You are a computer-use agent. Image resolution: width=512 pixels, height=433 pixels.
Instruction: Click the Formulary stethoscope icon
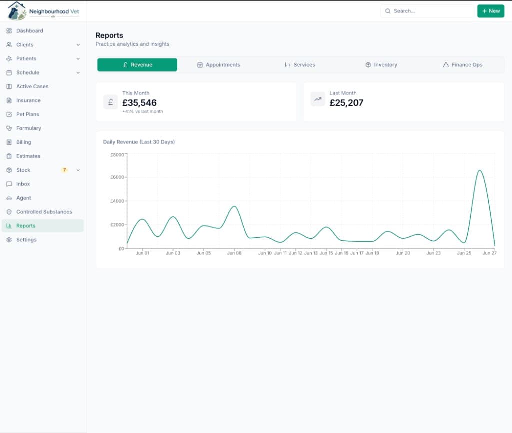9,128
